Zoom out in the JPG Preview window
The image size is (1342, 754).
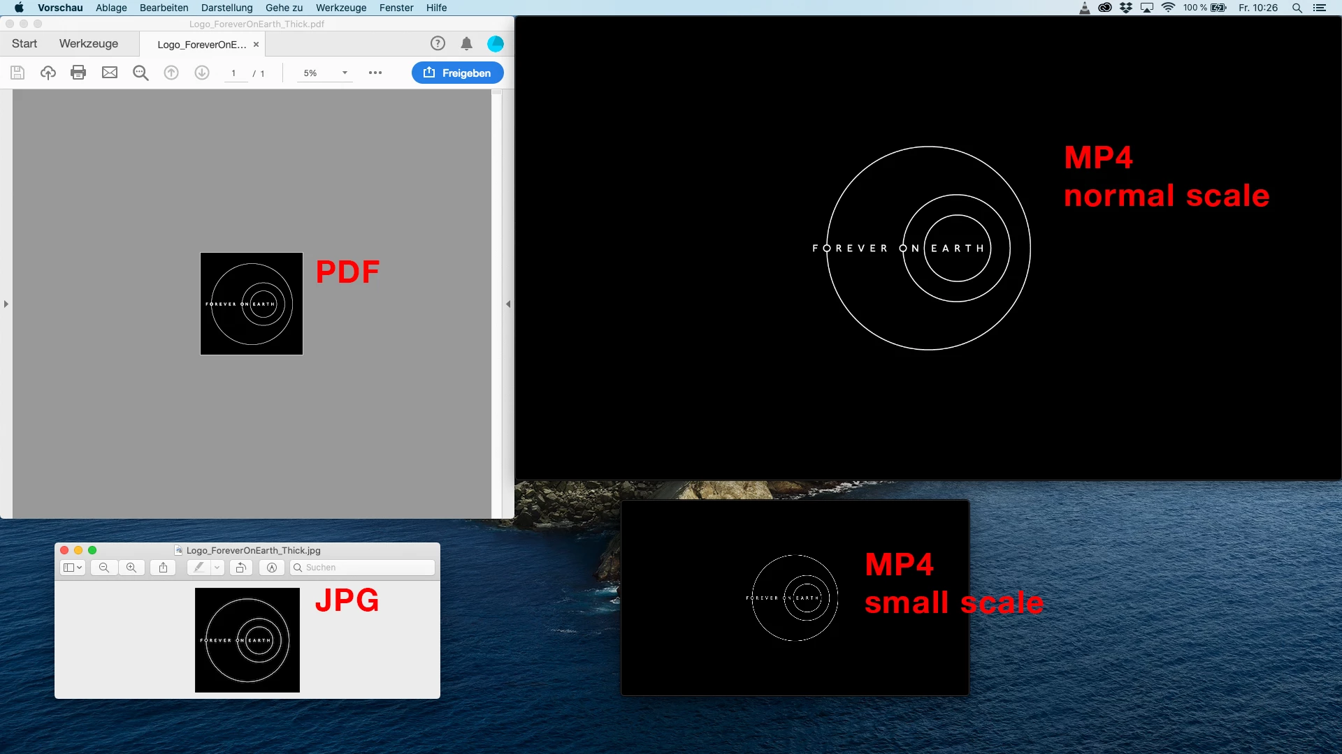(x=104, y=568)
